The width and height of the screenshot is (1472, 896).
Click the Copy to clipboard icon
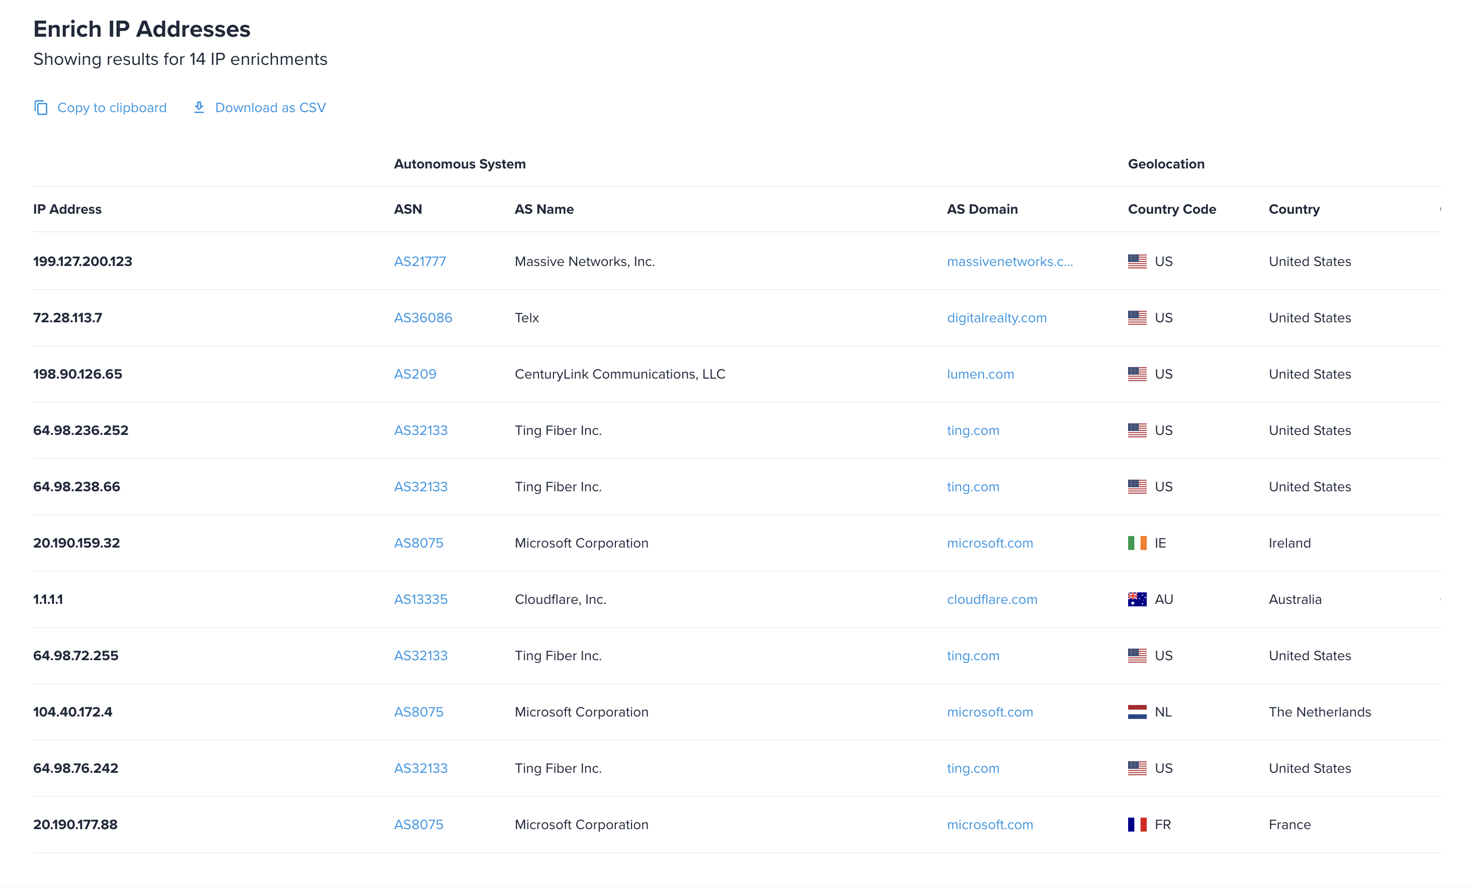click(41, 108)
